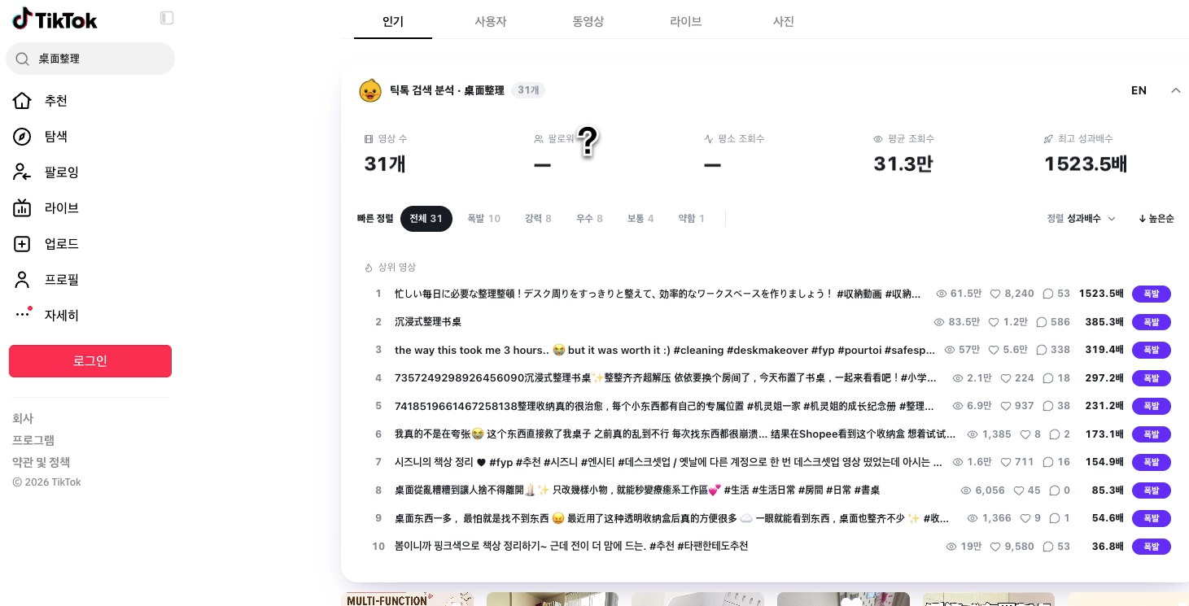Click the 평소 조회수 pulse icon
The height and width of the screenshot is (606, 1189).
click(709, 139)
